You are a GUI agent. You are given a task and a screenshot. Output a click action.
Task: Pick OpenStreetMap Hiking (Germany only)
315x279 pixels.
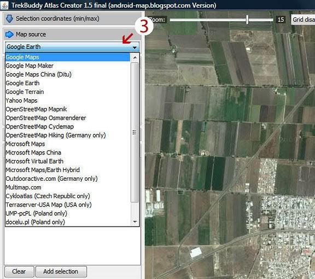point(68,135)
